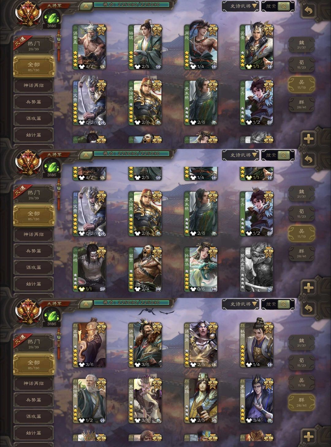331x447 pixels.
Task: Click the 将力 progress bar above 许攸
Action: coord(132,303)
